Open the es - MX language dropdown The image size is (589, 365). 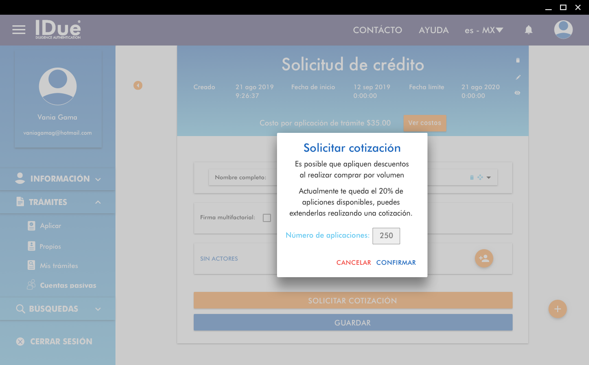484,30
